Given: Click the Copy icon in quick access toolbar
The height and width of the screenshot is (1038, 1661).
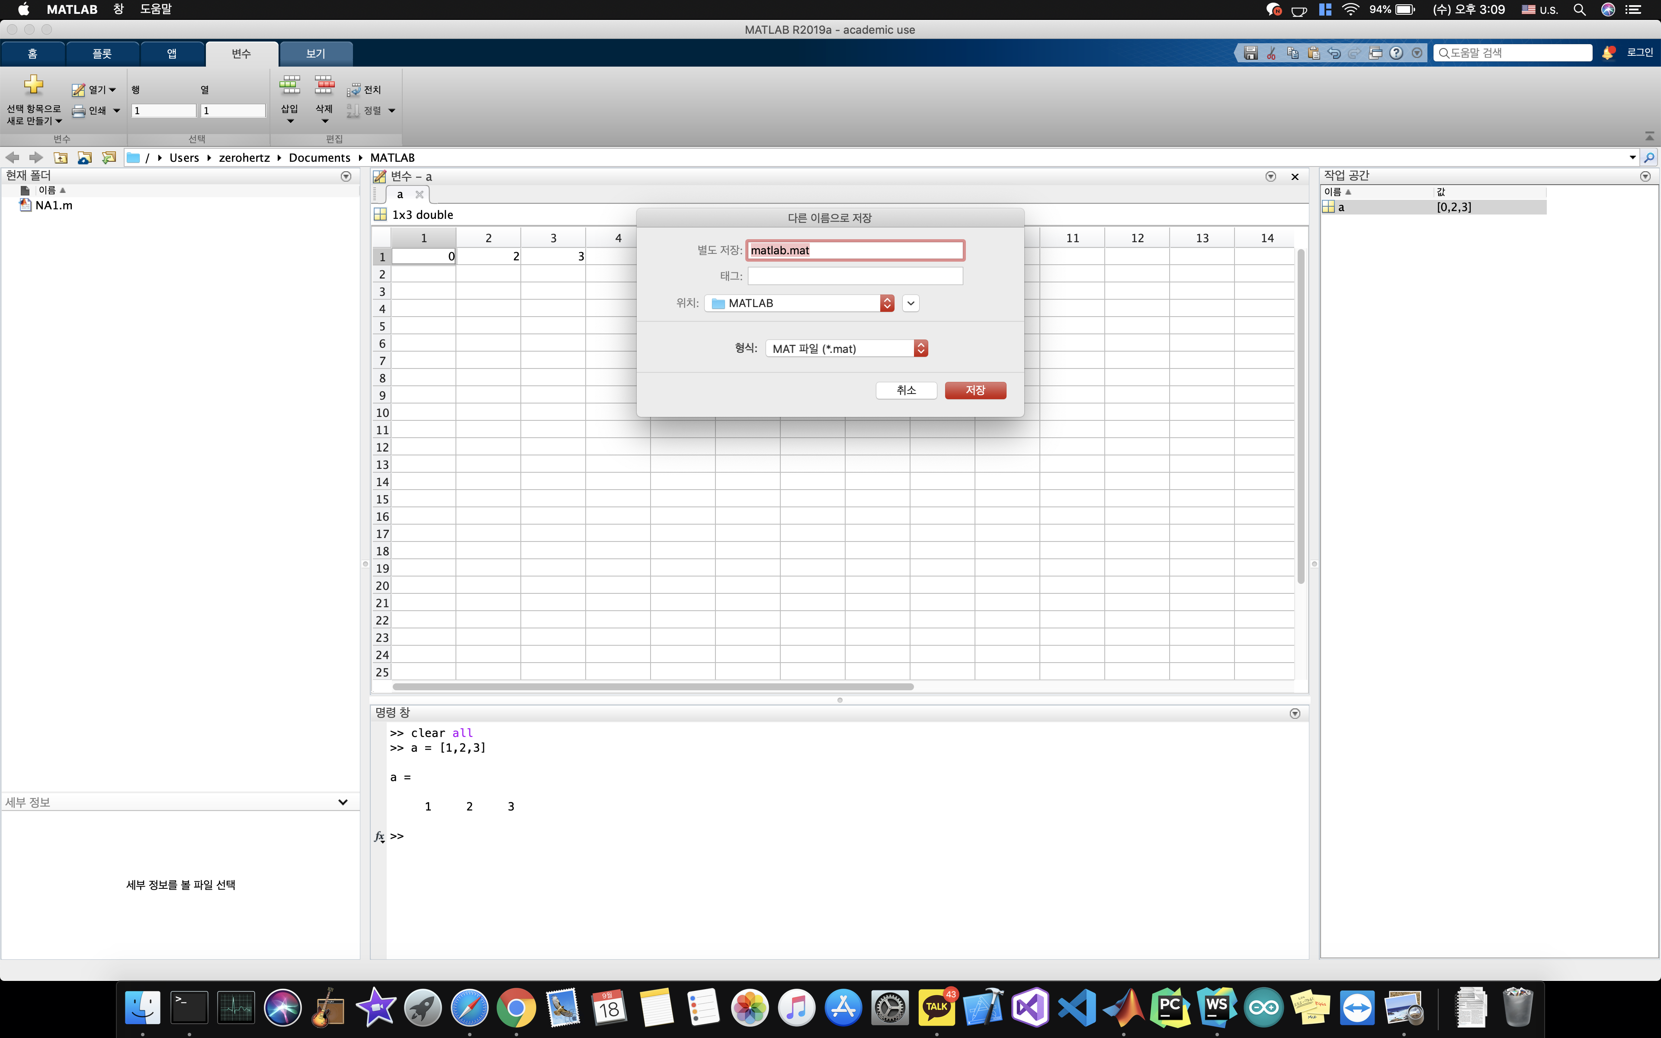Looking at the screenshot, I should pyautogui.click(x=1292, y=53).
